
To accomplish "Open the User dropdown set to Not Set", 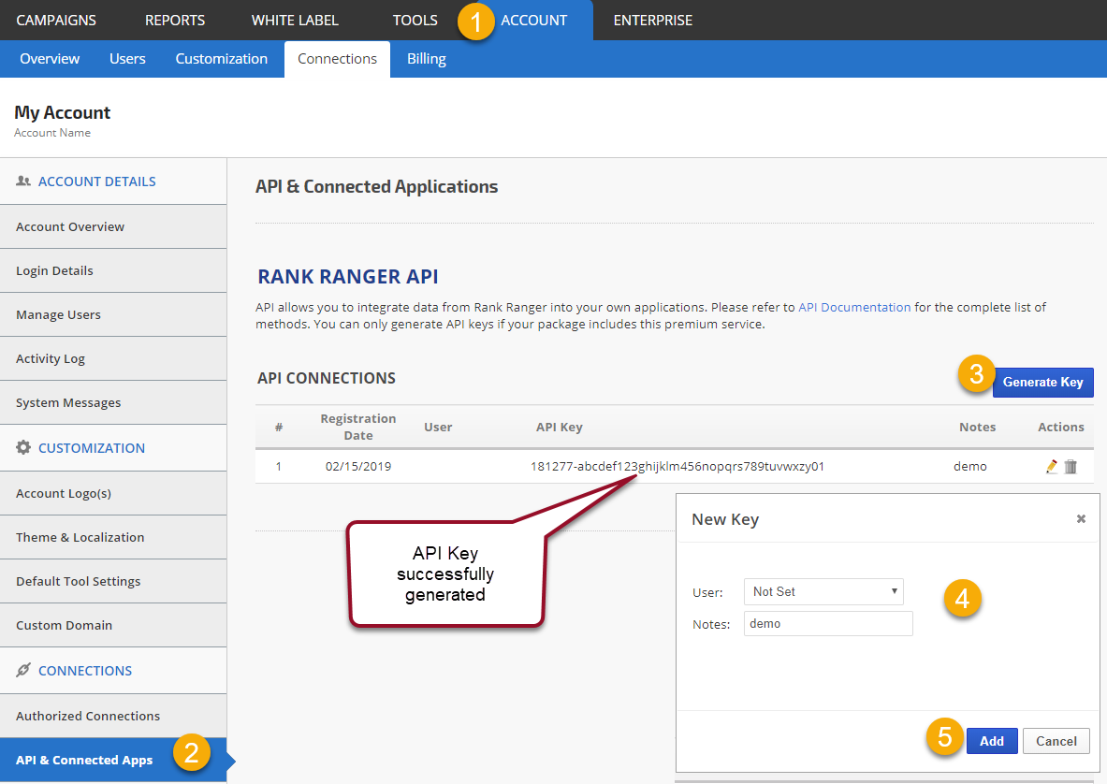I will pos(823,591).
